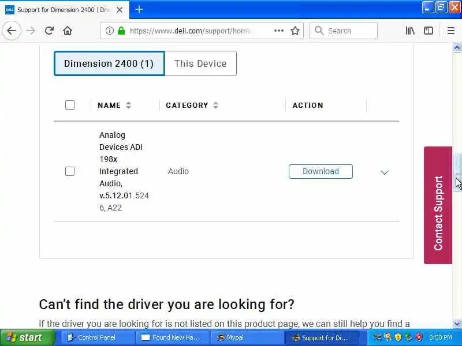Click the 8:50 PM system clock
The image size is (462, 346).
click(x=441, y=337)
